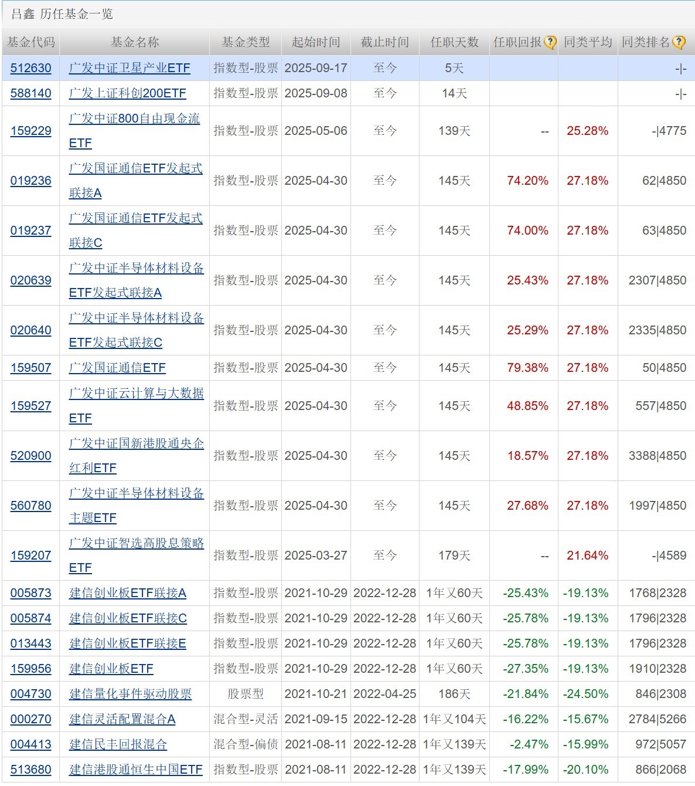695x786 pixels.
Task: Open the 建信港股通恒生中国ETF fund link
Action: pos(136,770)
